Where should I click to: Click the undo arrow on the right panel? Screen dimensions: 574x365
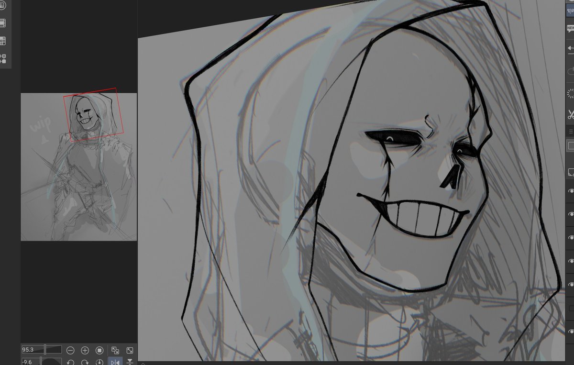pyautogui.click(x=570, y=49)
